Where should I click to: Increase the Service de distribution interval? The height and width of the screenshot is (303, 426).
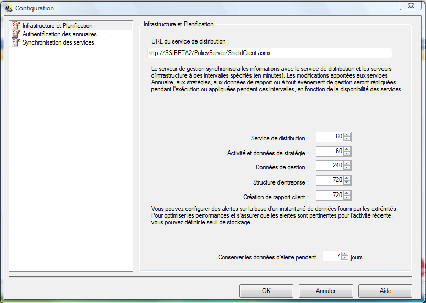[347, 135]
